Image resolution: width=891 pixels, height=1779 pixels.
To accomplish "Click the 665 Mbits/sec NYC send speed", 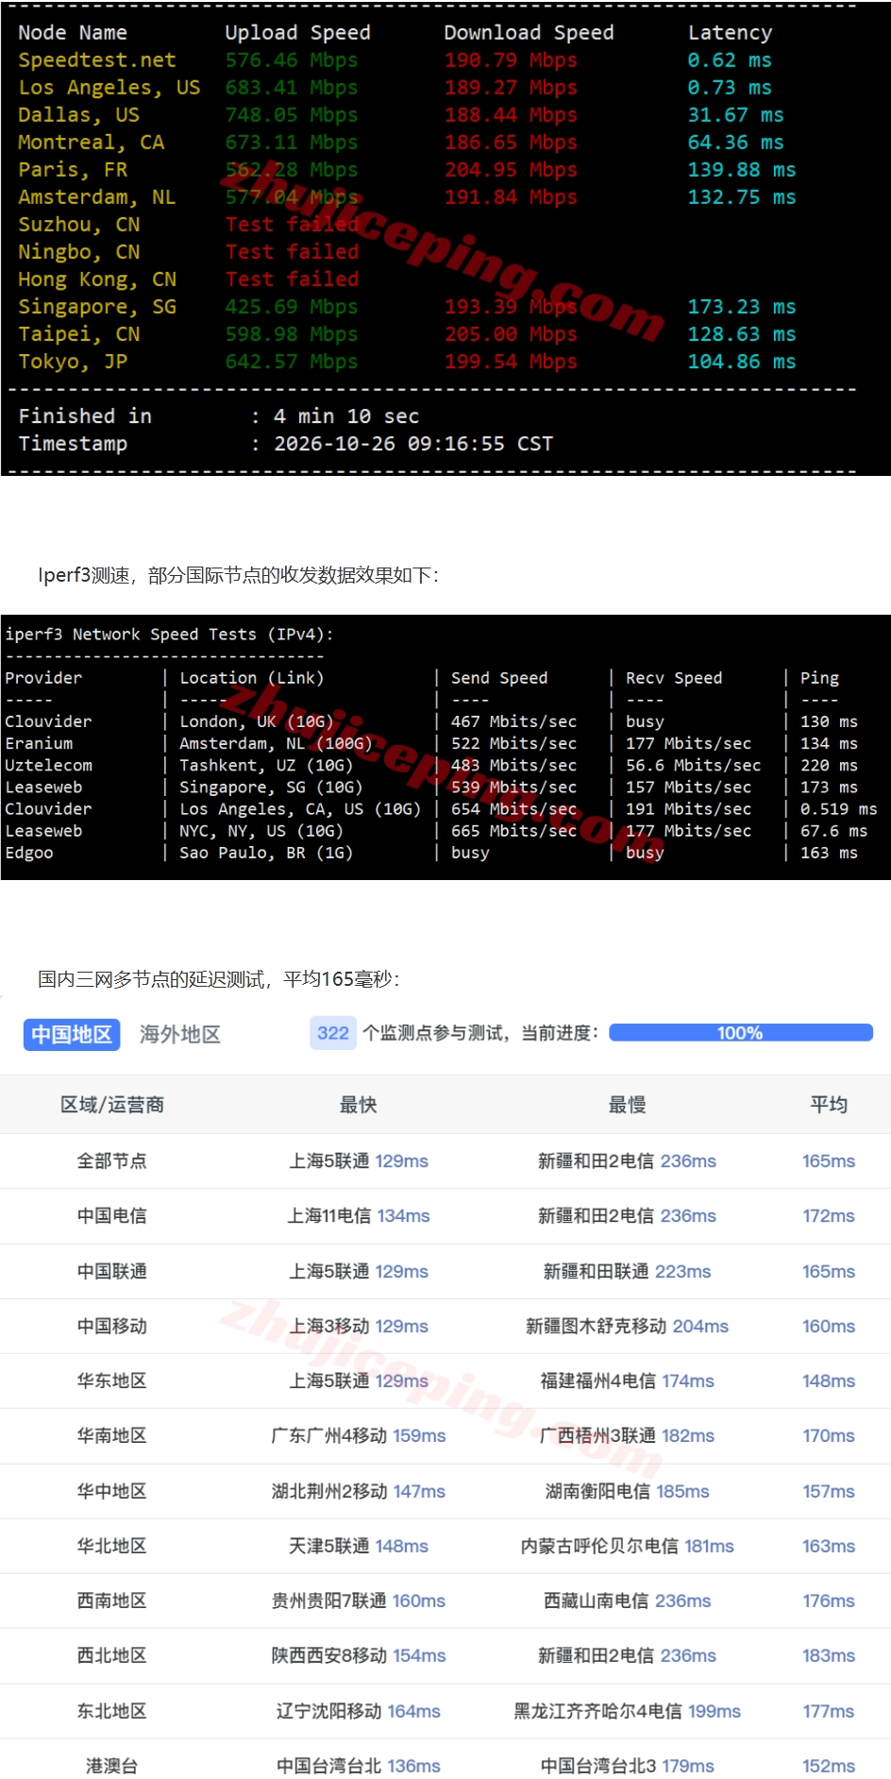I will coord(513,831).
